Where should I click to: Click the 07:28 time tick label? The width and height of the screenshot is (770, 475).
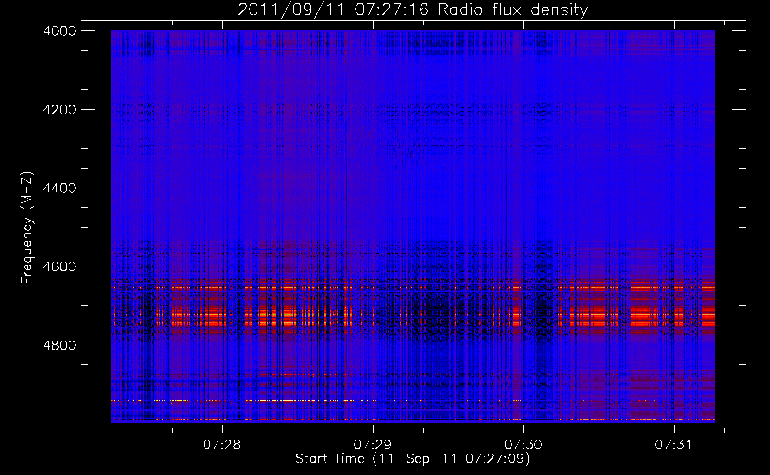click(x=222, y=445)
